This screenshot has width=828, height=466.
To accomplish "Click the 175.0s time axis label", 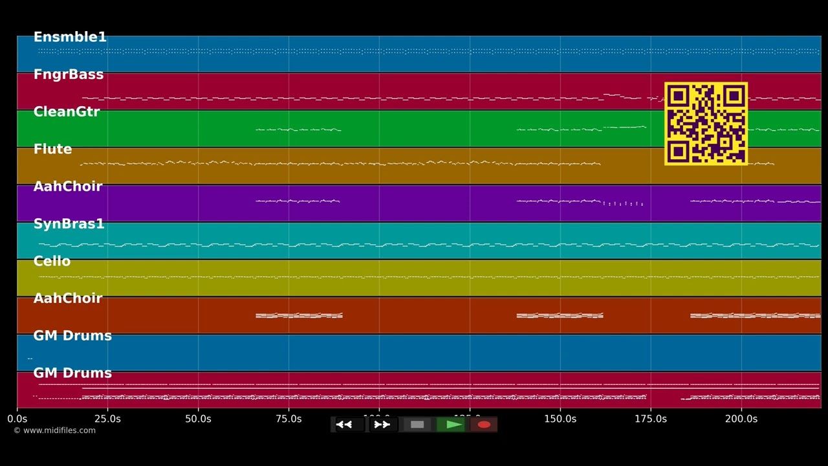I will click(651, 419).
